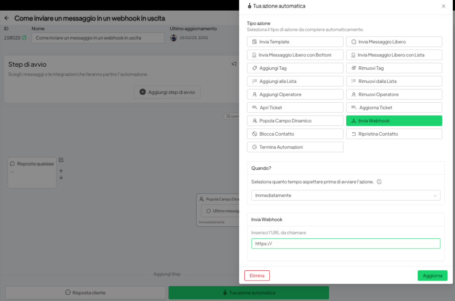Copy the automation ID with the green icon
Image resolution: width=455 pixels, height=301 pixels.
(24, 38)
